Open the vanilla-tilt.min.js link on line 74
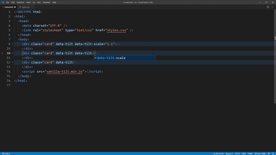The height and width of the screenshot is (155, 276). (x=64, y=71)
